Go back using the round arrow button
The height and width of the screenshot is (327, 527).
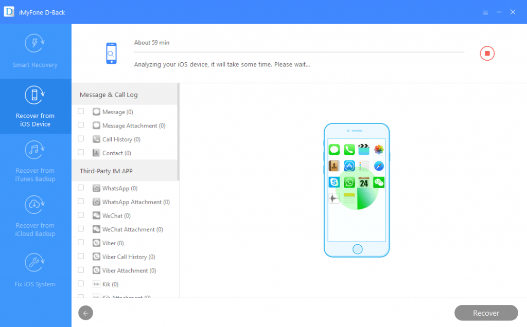pyautogui.click(x=86, y=313)
